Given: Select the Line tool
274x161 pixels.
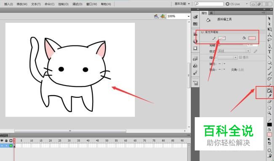Looking at the screenshot, I should click(x=269, y=57).
